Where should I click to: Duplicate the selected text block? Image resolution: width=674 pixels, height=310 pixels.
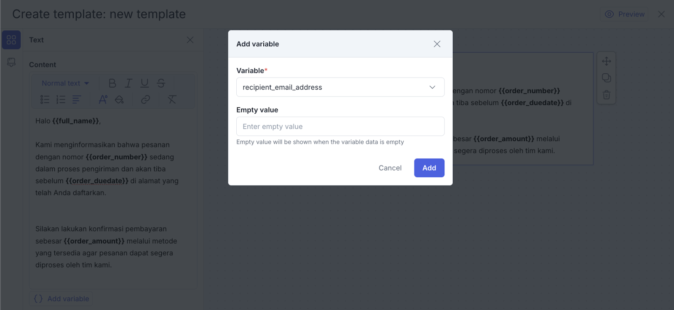click(x=607, y=78)
